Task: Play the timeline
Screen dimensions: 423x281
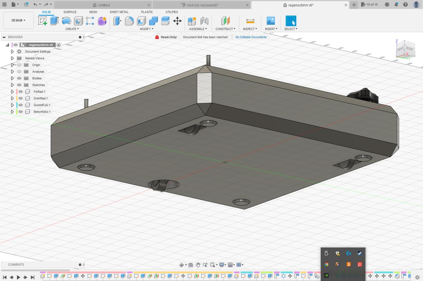Action: click(x=19, y=277)
